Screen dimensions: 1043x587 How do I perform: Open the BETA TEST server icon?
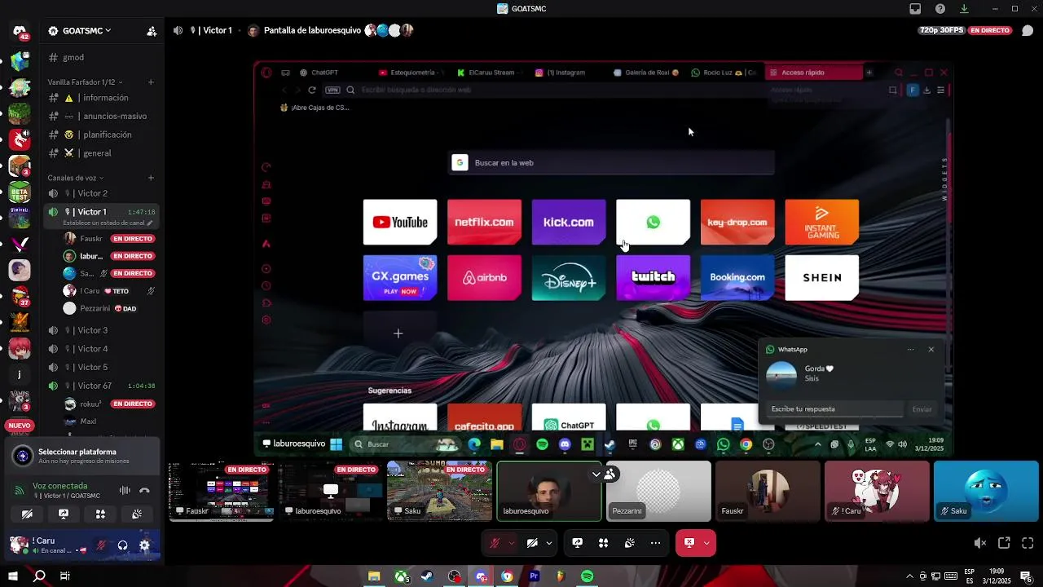tap(20, 192)
